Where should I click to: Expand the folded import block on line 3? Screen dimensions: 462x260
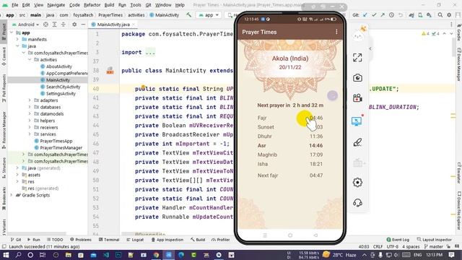tap(150, 52)
